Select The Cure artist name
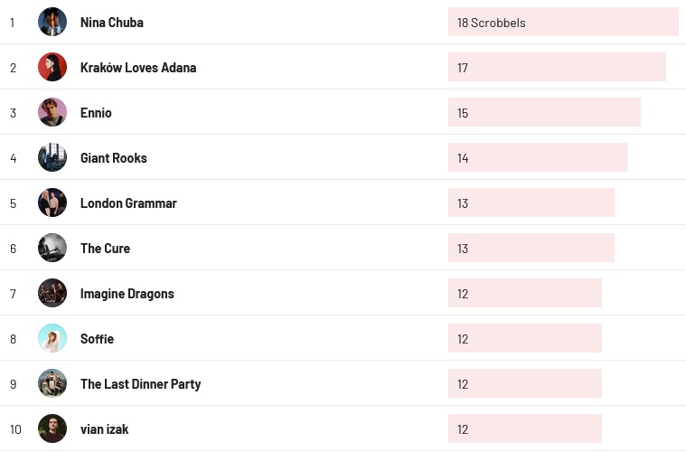This screenshot has height=452, width=686. 105,249
